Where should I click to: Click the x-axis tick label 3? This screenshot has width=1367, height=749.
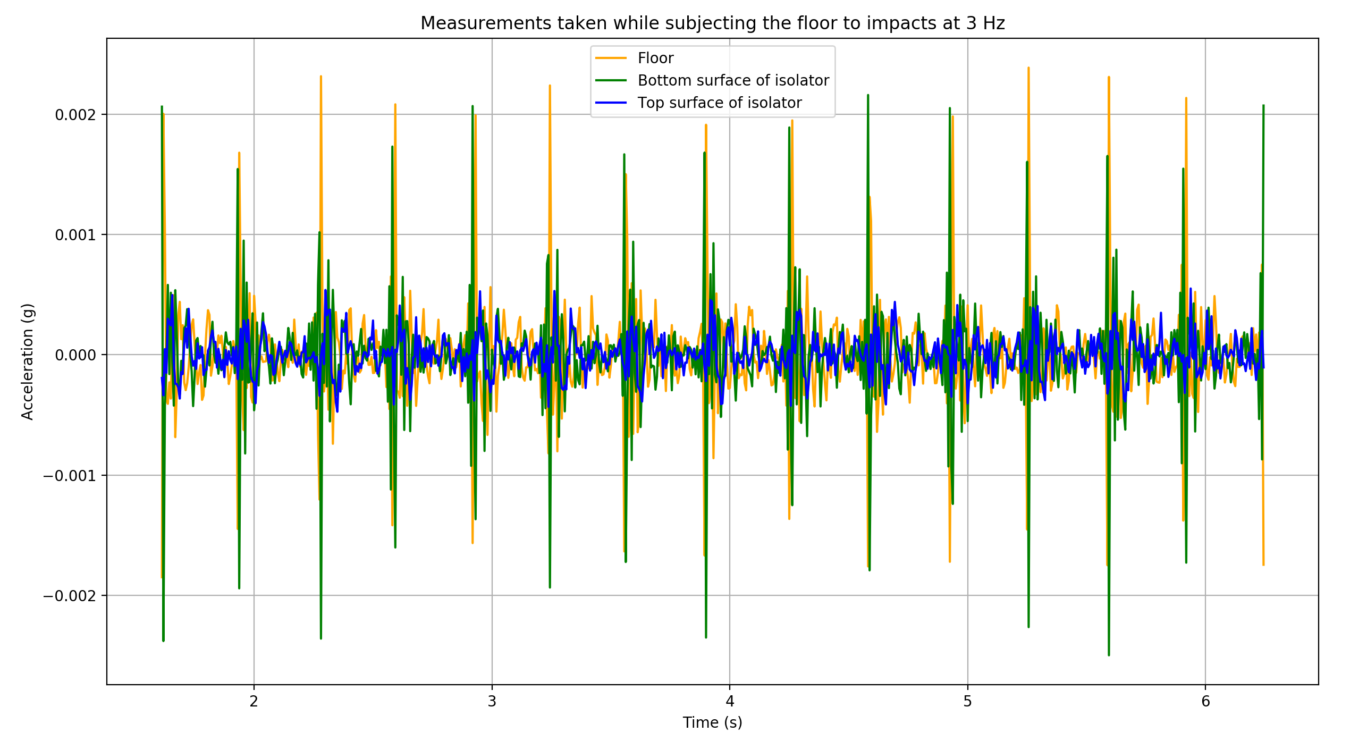coord(492,701)
